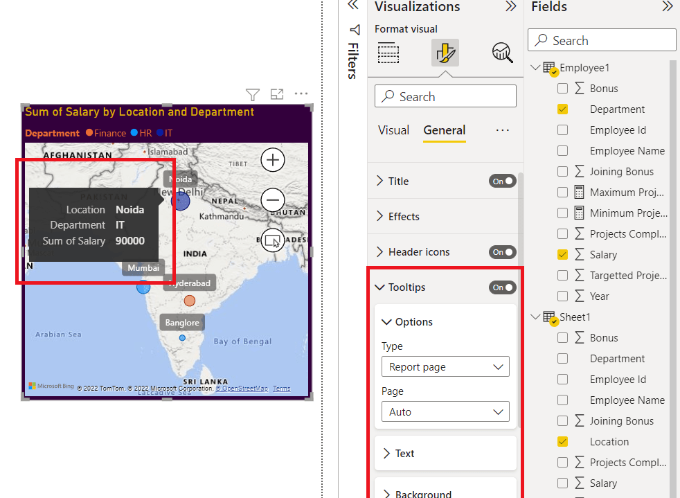Click the Sheet1 table icon

tap(550, 318)
